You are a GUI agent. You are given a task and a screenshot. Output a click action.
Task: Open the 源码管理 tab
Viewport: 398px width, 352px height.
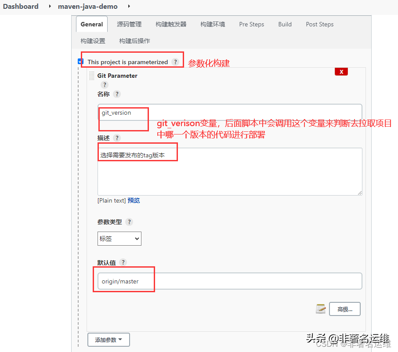tap(129, 24)
